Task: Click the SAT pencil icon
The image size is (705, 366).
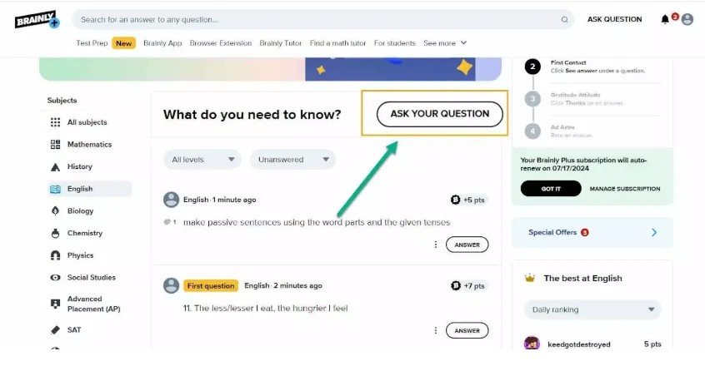Action: click(x=55, y=330)
